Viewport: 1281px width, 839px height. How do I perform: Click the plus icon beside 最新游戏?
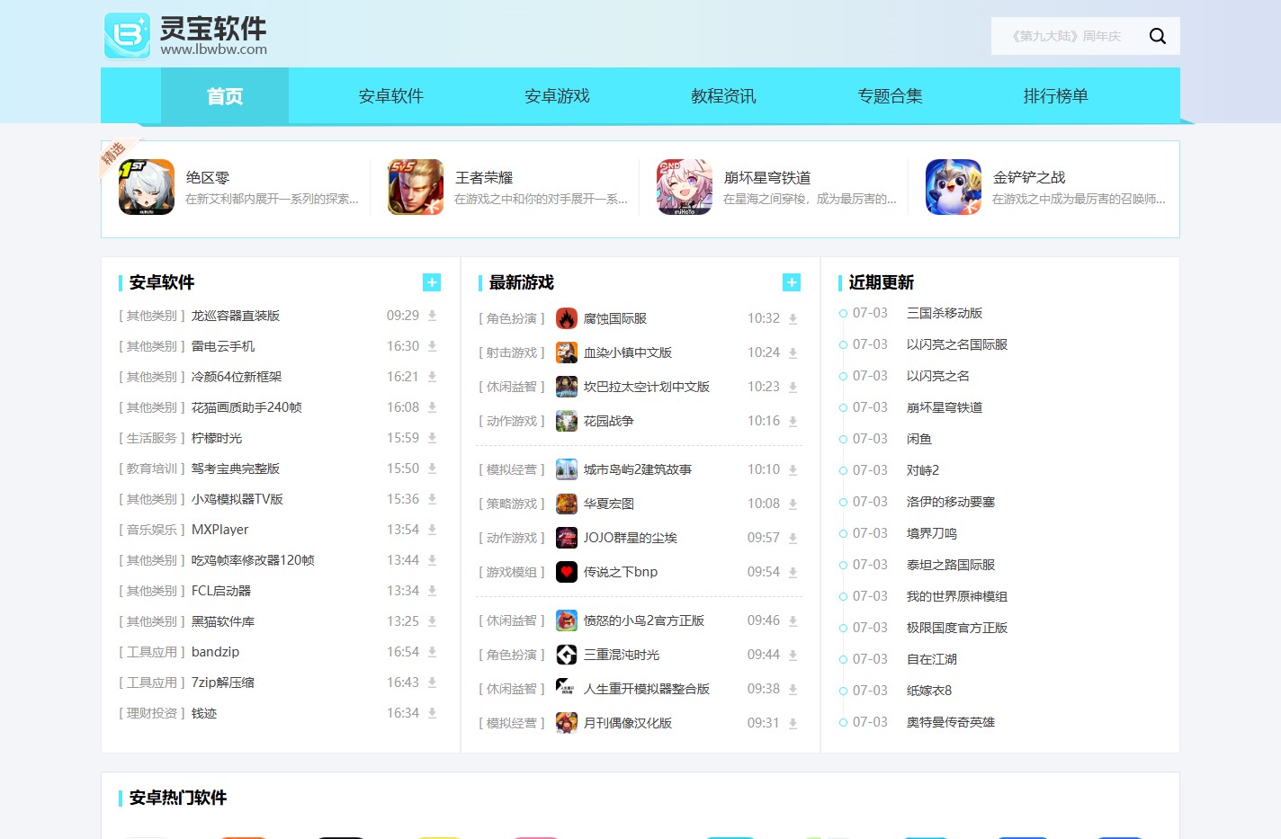792,282
